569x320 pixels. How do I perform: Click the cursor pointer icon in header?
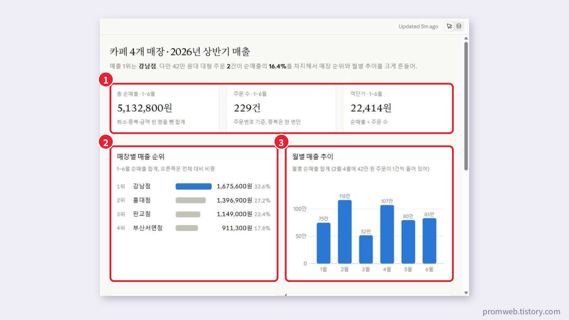click(x=450, y=26)
